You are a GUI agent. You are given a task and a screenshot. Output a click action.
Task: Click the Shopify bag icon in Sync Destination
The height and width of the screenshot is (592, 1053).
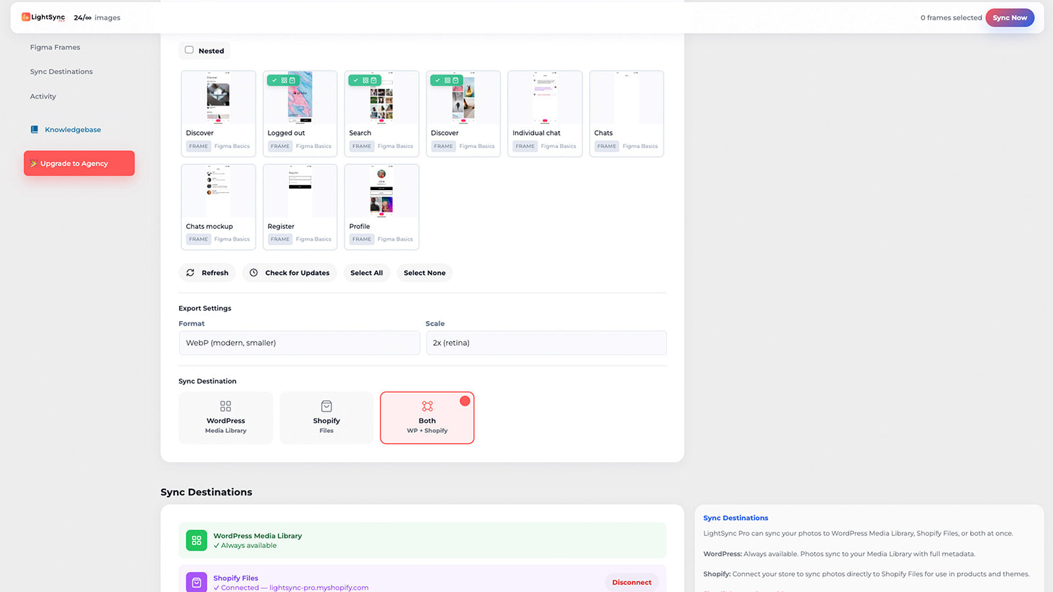tap(326, 407)
